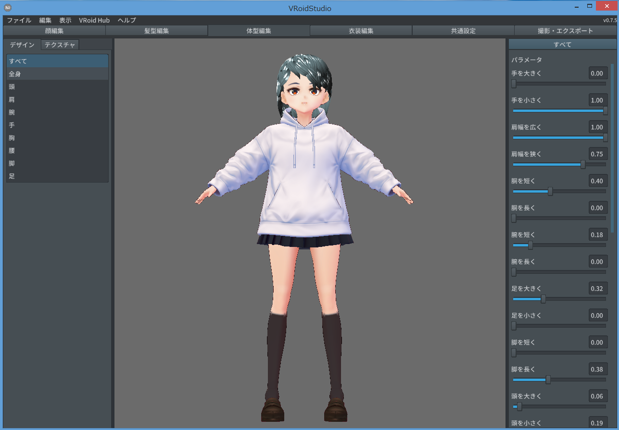Viewport: 619px width, 430px height.
Task: Click the 手を小さく slider track
Action: [559, 111]
